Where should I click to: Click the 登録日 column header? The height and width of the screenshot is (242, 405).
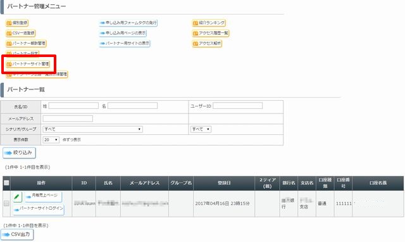pyautogui.click(x=224, y=183)
